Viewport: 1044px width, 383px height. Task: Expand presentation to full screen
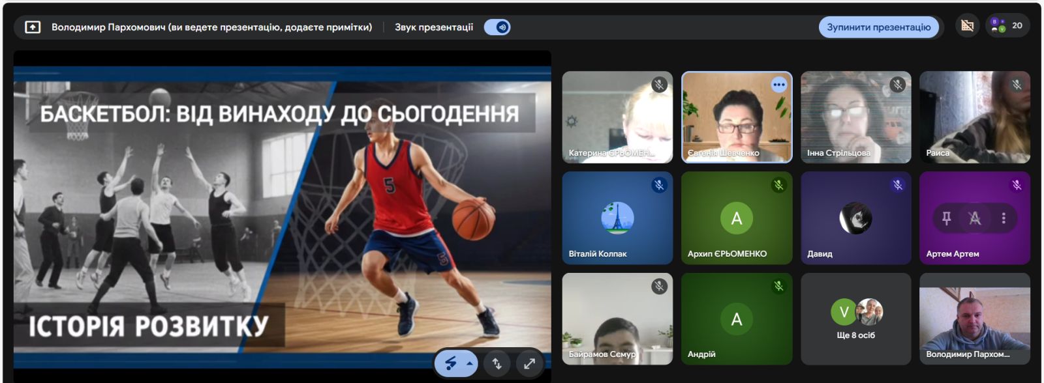coord(529,363)
